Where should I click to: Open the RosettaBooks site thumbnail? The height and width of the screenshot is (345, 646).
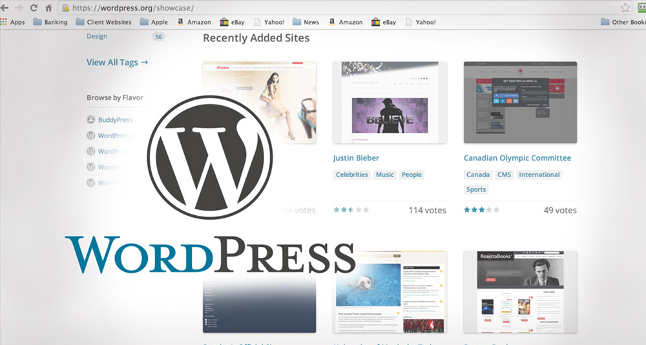[x=520, y=292]
